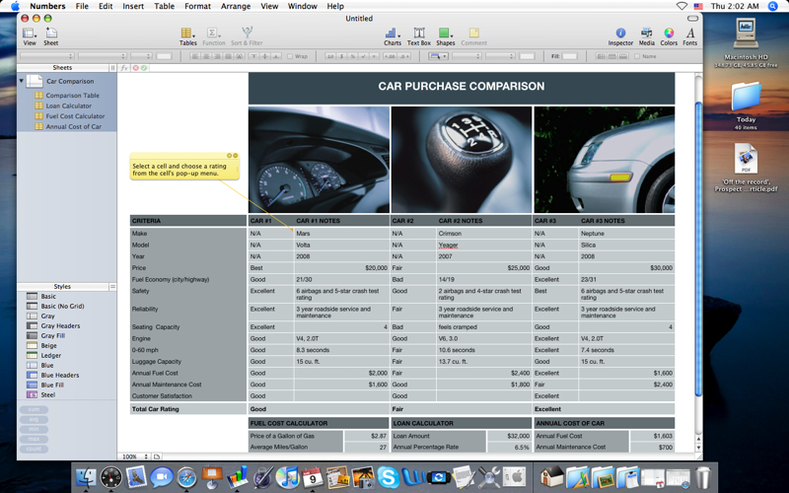Click the Tables toolbar icon
Viewport: 789px width, 493px height.
[187, 35]
